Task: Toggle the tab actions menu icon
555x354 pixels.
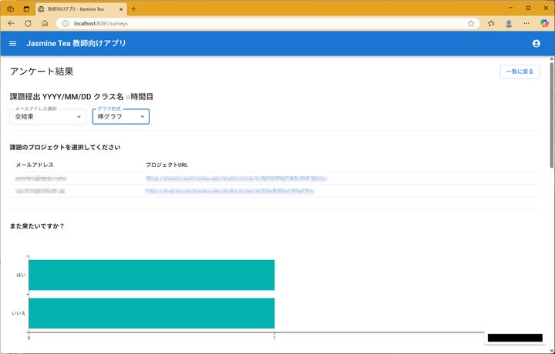Action: click(26, 9)
